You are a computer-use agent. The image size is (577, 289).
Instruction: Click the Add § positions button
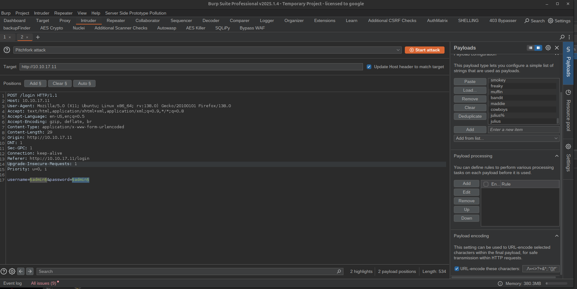[x=35, y=84]
